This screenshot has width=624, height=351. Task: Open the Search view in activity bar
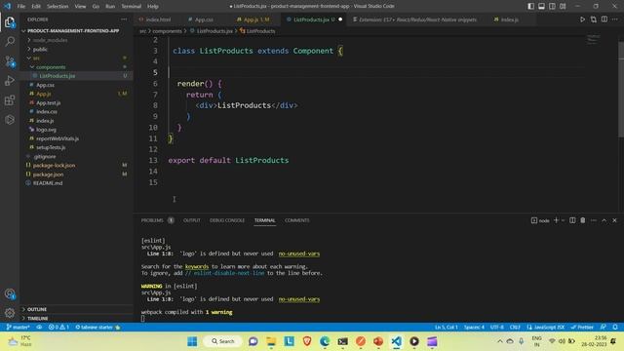(10, 41)
